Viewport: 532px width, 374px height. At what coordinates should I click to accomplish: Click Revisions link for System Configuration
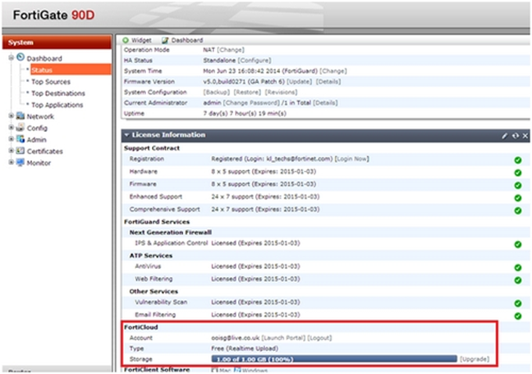[x=281, y=92]
